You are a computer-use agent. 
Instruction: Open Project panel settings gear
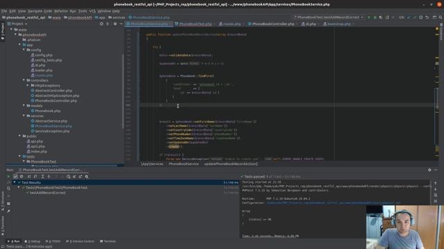click(115, 24)
